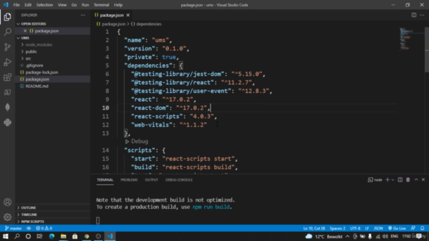The width and height of the screenshot is (429, 241).
Task: Open the .gitignore file
Action: click(34, 66)
